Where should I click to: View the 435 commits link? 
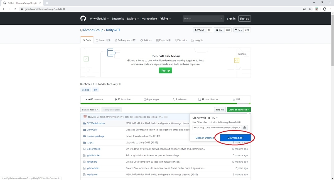pos(95,99)
